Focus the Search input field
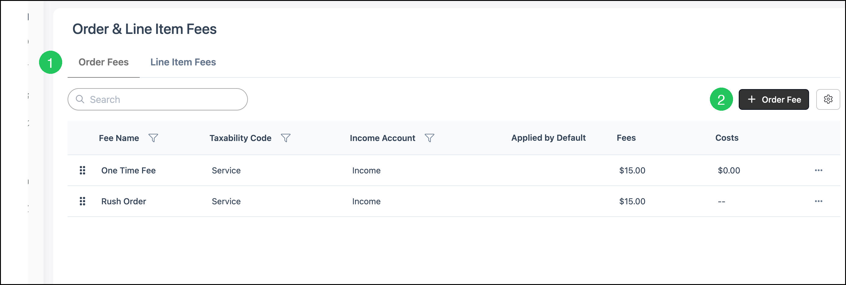 tap(158, 99)
